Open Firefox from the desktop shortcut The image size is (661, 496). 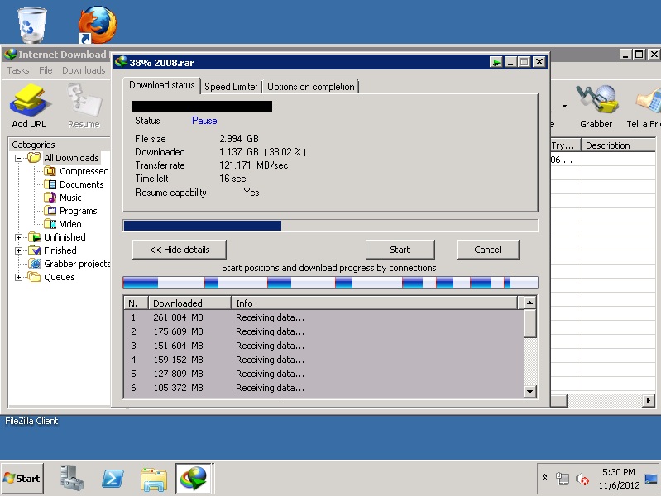[x=97, y=25]
